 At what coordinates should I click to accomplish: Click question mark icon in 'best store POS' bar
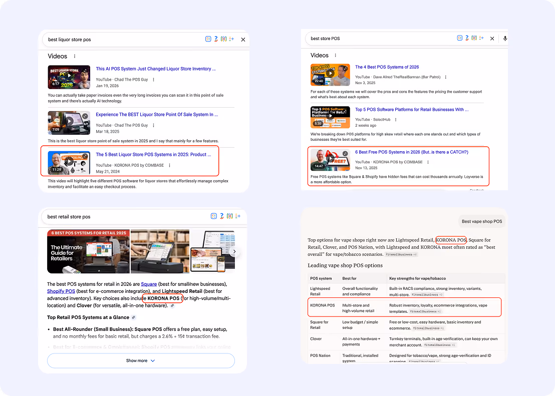point(467,38)
